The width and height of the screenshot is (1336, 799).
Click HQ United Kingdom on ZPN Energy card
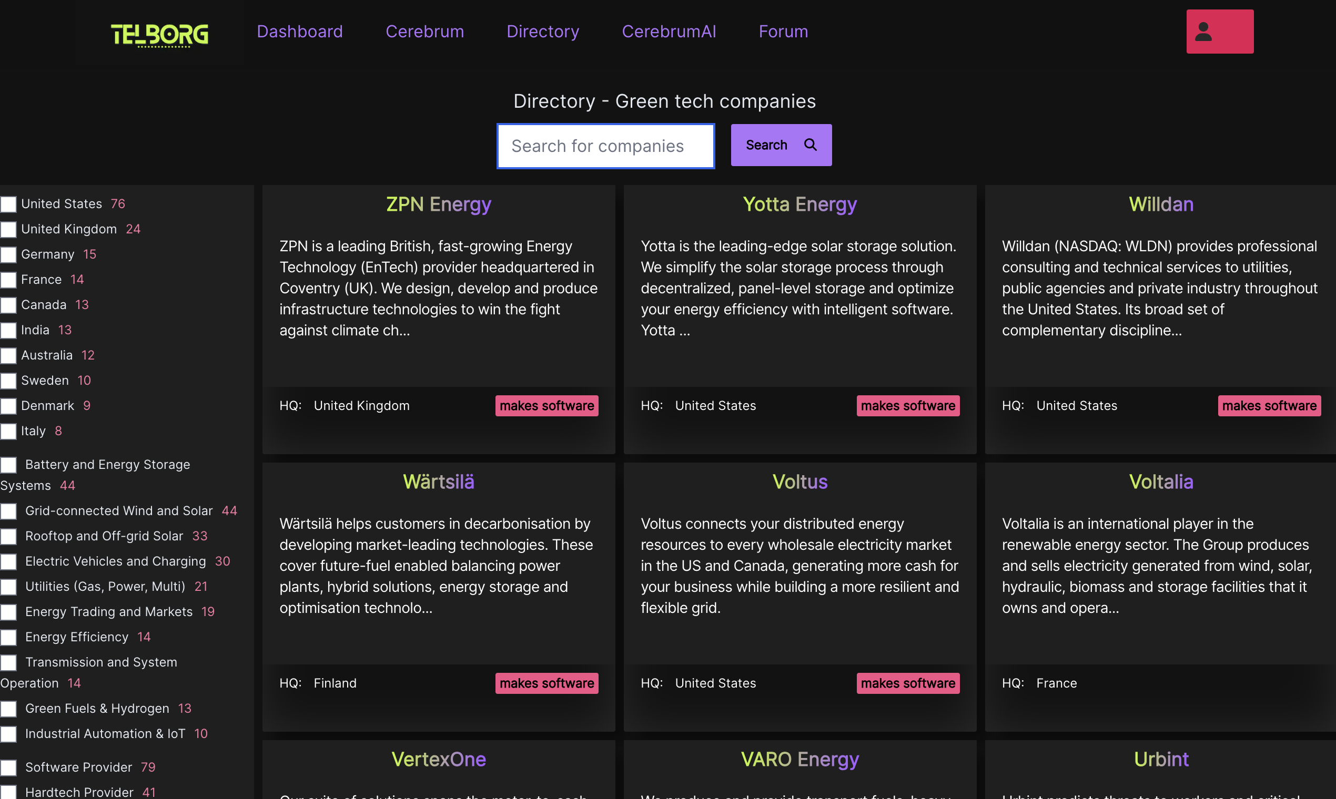[x=344, y=406]
